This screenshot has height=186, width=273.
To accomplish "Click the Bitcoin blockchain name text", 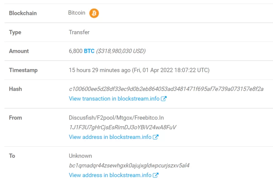I will [77, 13].
